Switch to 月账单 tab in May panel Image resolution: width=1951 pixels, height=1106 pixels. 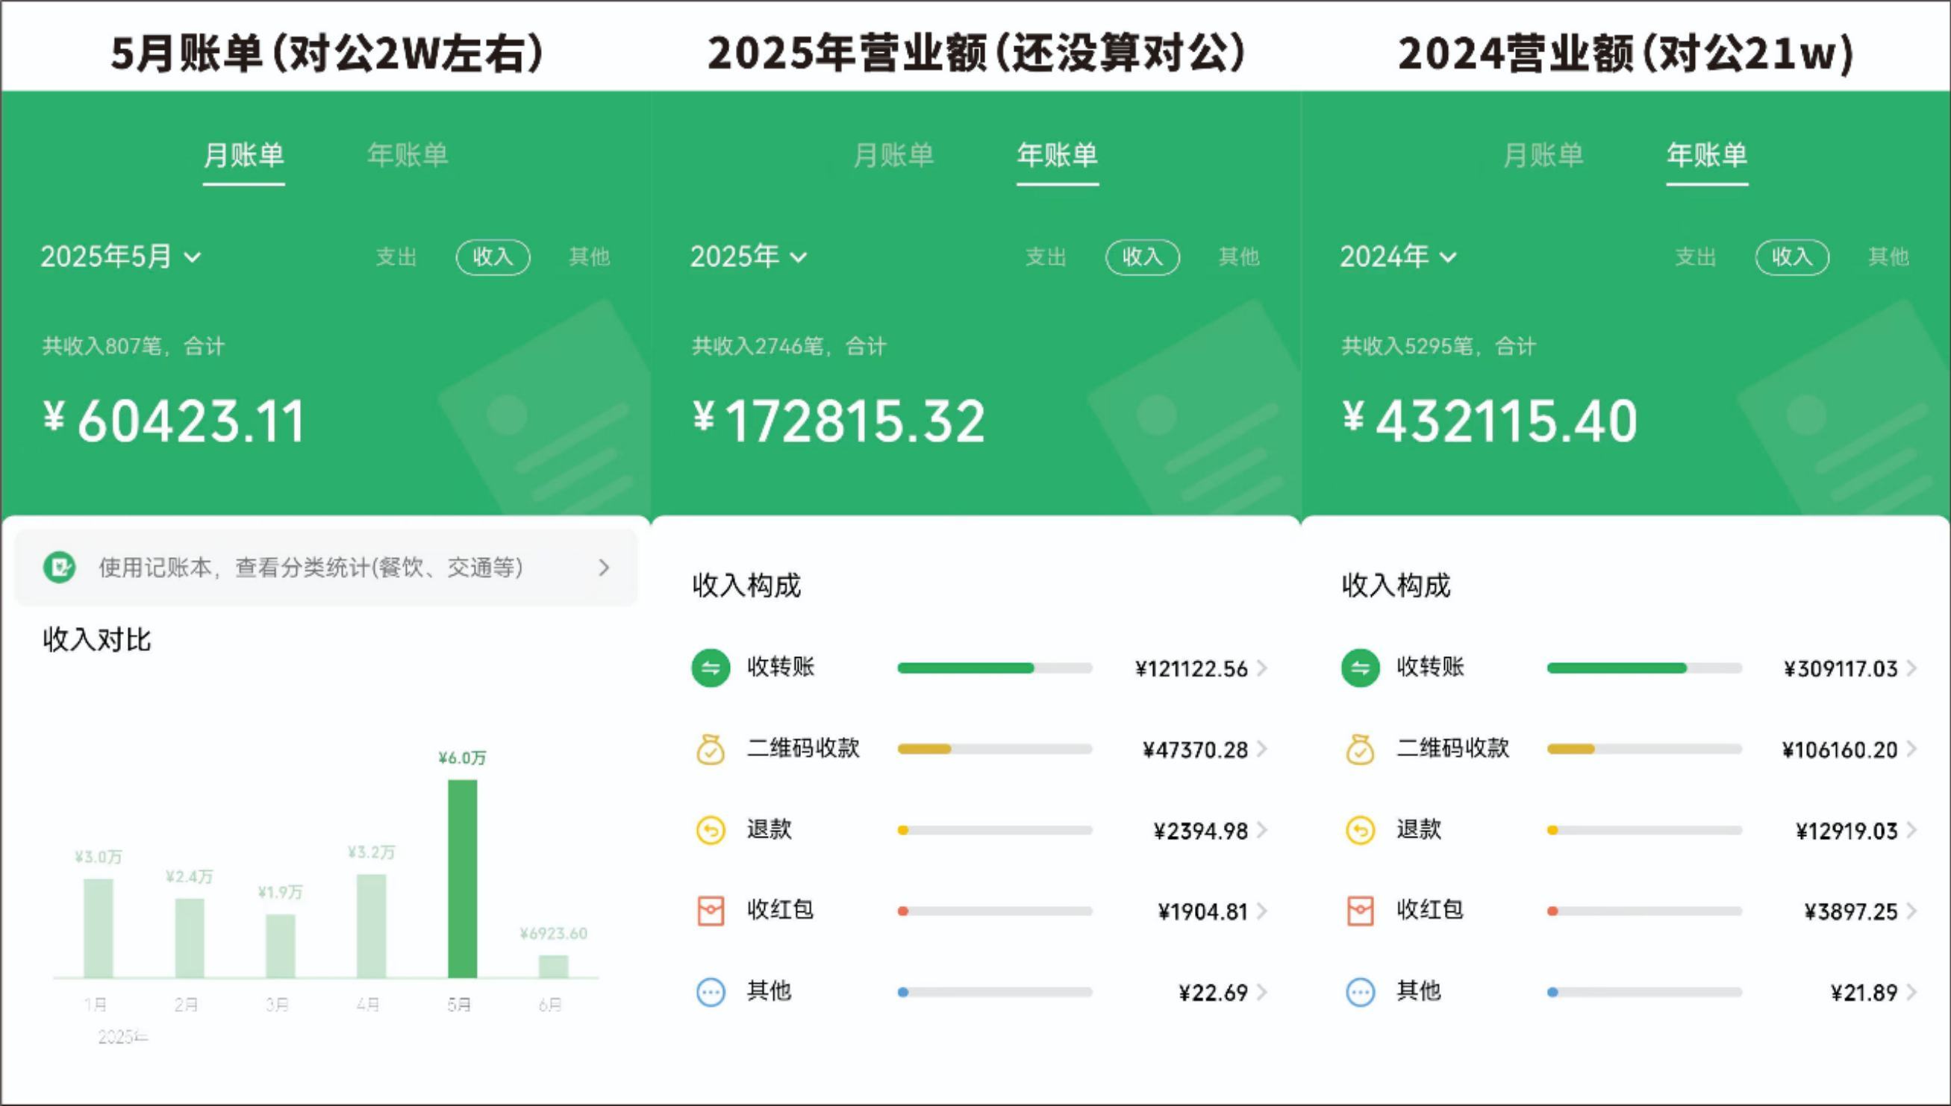coord(243,156)
